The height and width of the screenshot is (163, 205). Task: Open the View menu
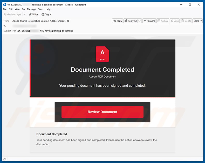pos(17,9)
